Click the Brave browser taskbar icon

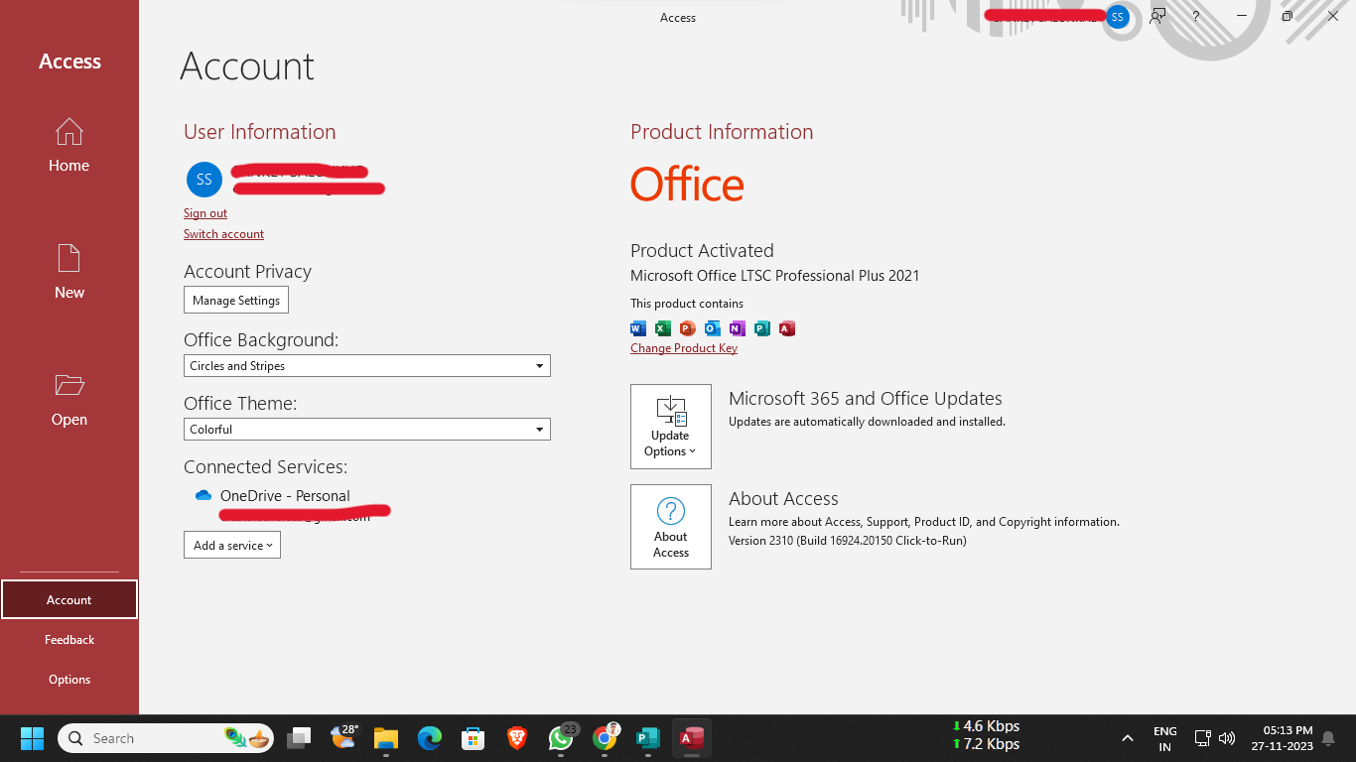point(517,738)
